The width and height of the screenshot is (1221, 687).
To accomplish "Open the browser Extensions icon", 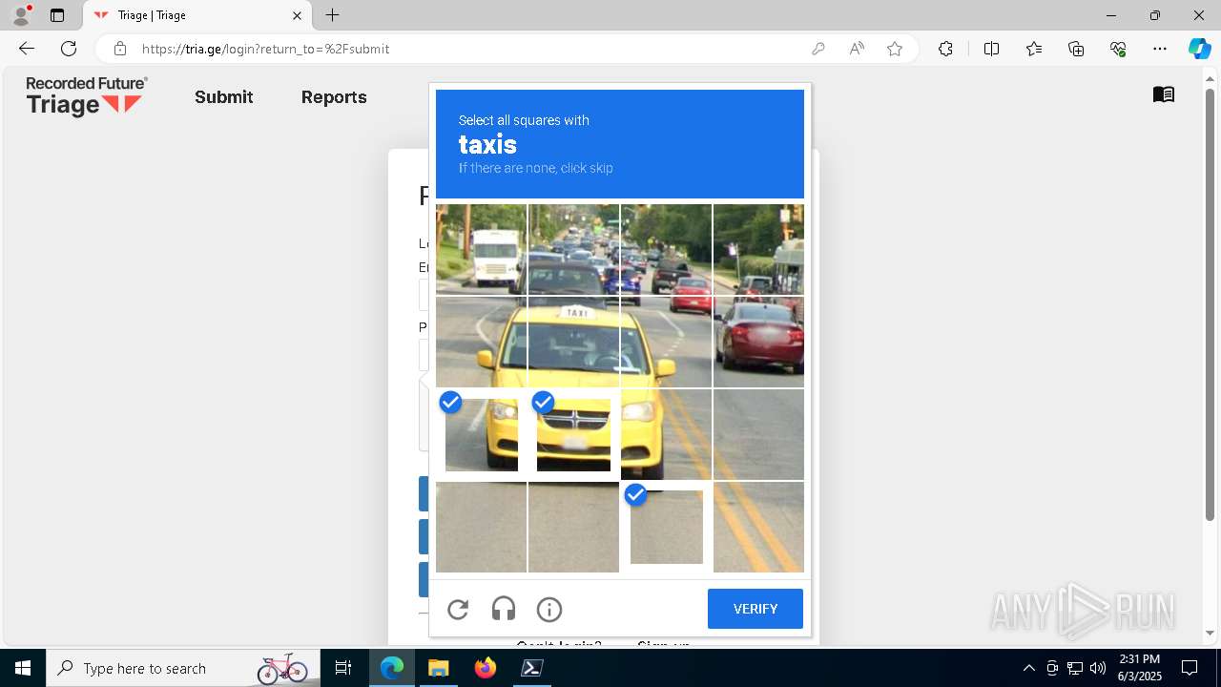I will pos(945,49).
